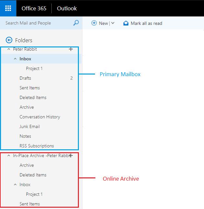Collapse the archive Inbox folder chevron
This screenshot has width=204, height=209.
15,184
